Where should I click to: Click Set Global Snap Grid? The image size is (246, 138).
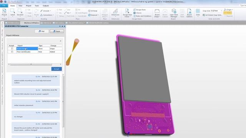point(212,15)
